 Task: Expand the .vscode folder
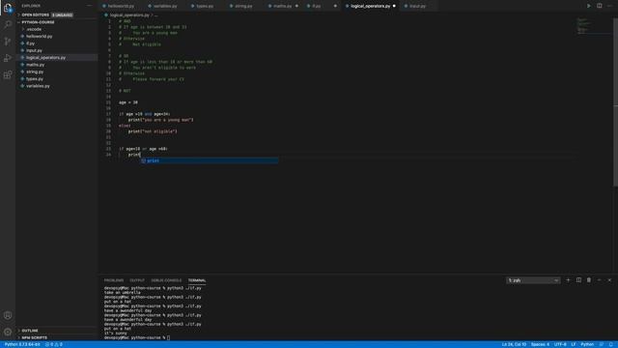pos(34,29)
